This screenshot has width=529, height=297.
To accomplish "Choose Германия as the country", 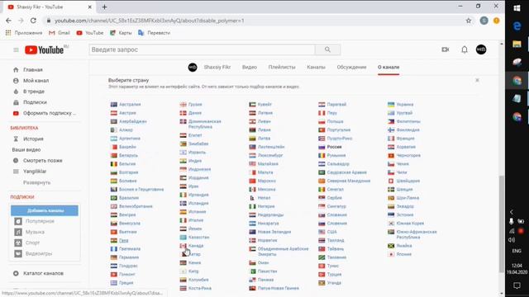I will [x=129, y=257].
